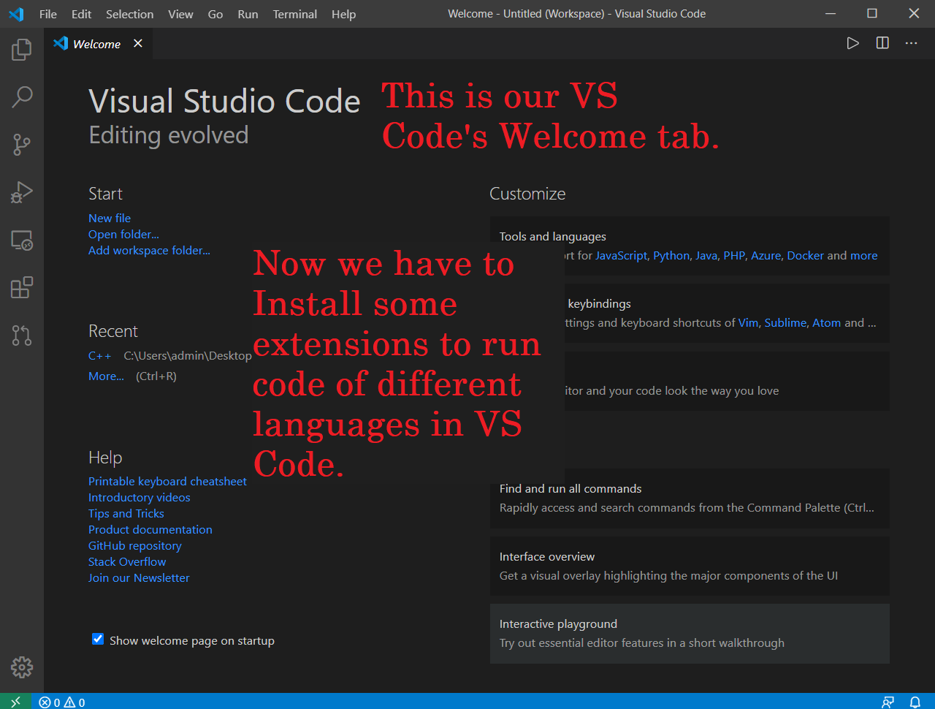Open the Source Control panel

click(21, 144)
